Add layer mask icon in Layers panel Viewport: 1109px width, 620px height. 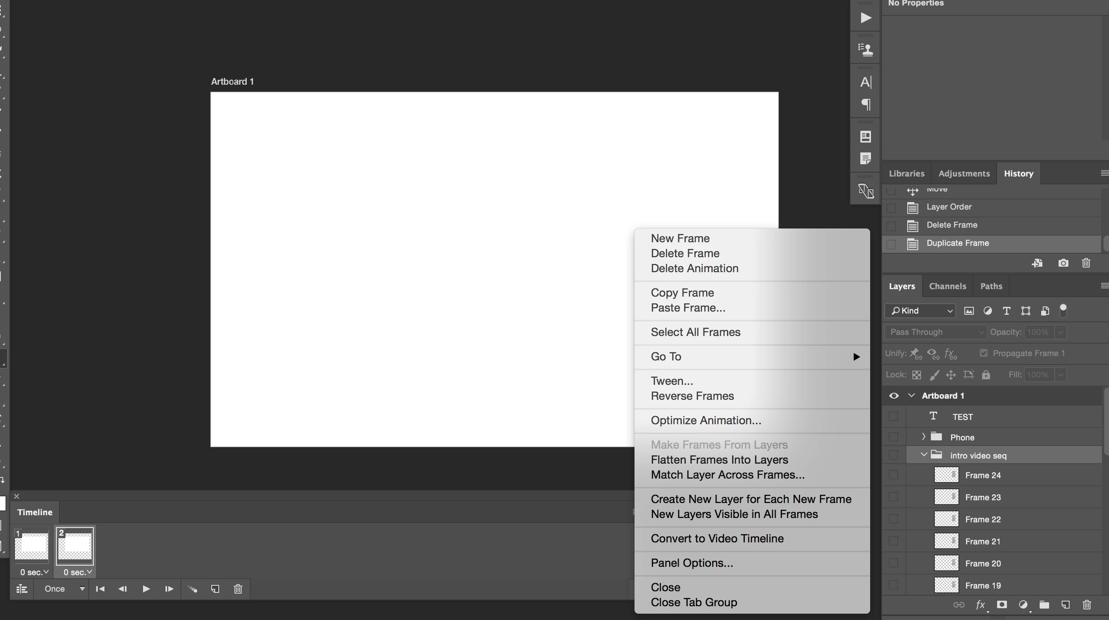pyautogui.click(x=1002, y=605)
